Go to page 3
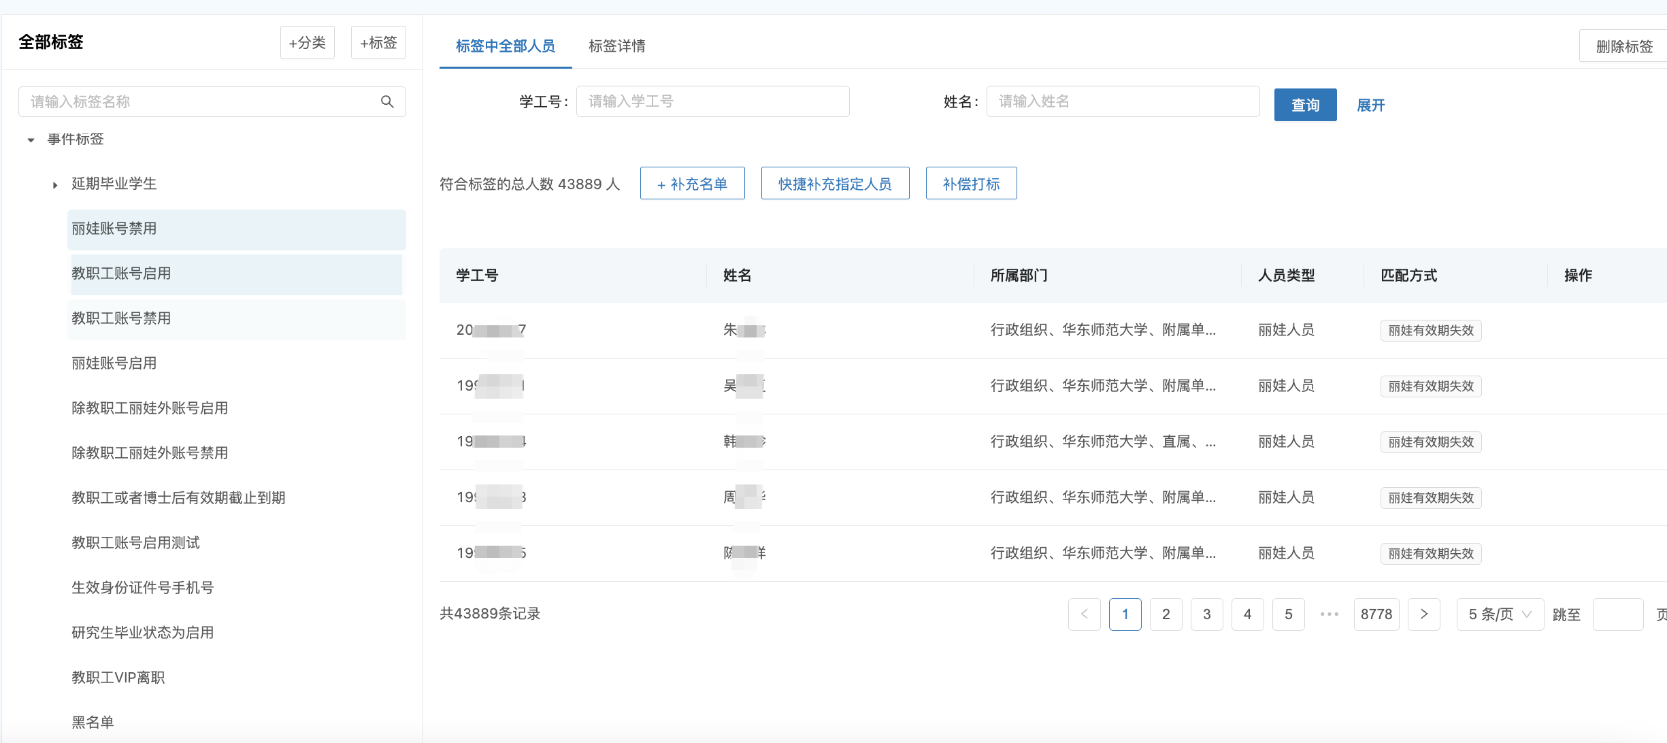1667x743 pixels. (x=1207, y=614)
